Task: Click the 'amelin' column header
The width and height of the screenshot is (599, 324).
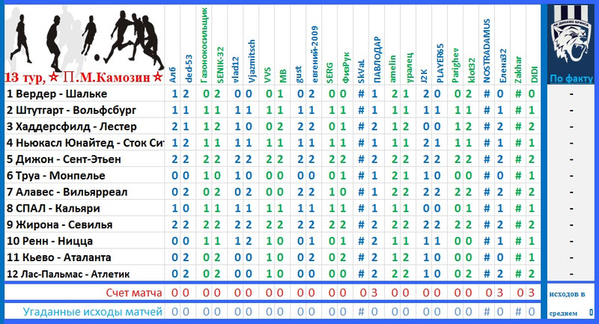Action: coord(392,69)
